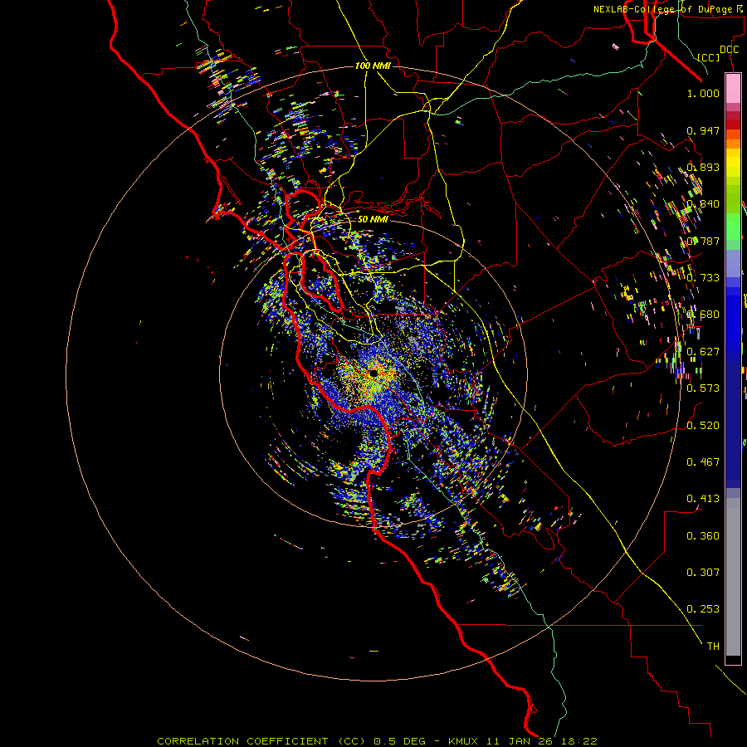Click the DCC label above the color bar
This screenshot has height=747, width=747.
729,50
